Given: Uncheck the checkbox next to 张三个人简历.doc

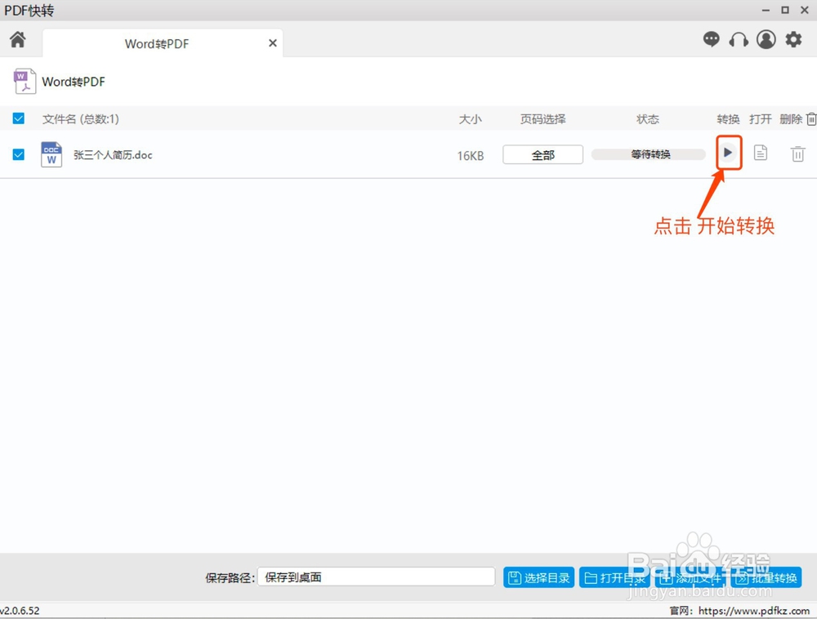Looking at the screenshot, I should point(18,154).
